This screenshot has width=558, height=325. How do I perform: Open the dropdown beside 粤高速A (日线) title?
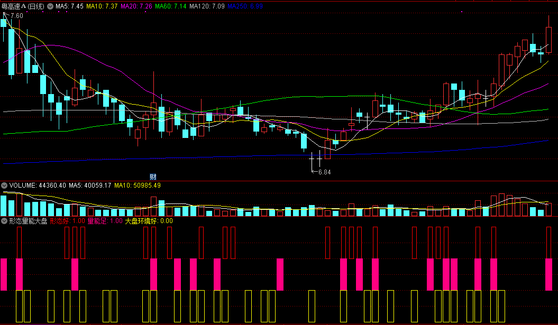[x=50, y=6]
